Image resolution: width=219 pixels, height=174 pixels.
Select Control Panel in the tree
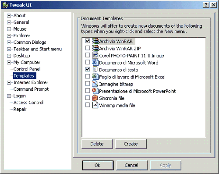click(x=27, y=69)
